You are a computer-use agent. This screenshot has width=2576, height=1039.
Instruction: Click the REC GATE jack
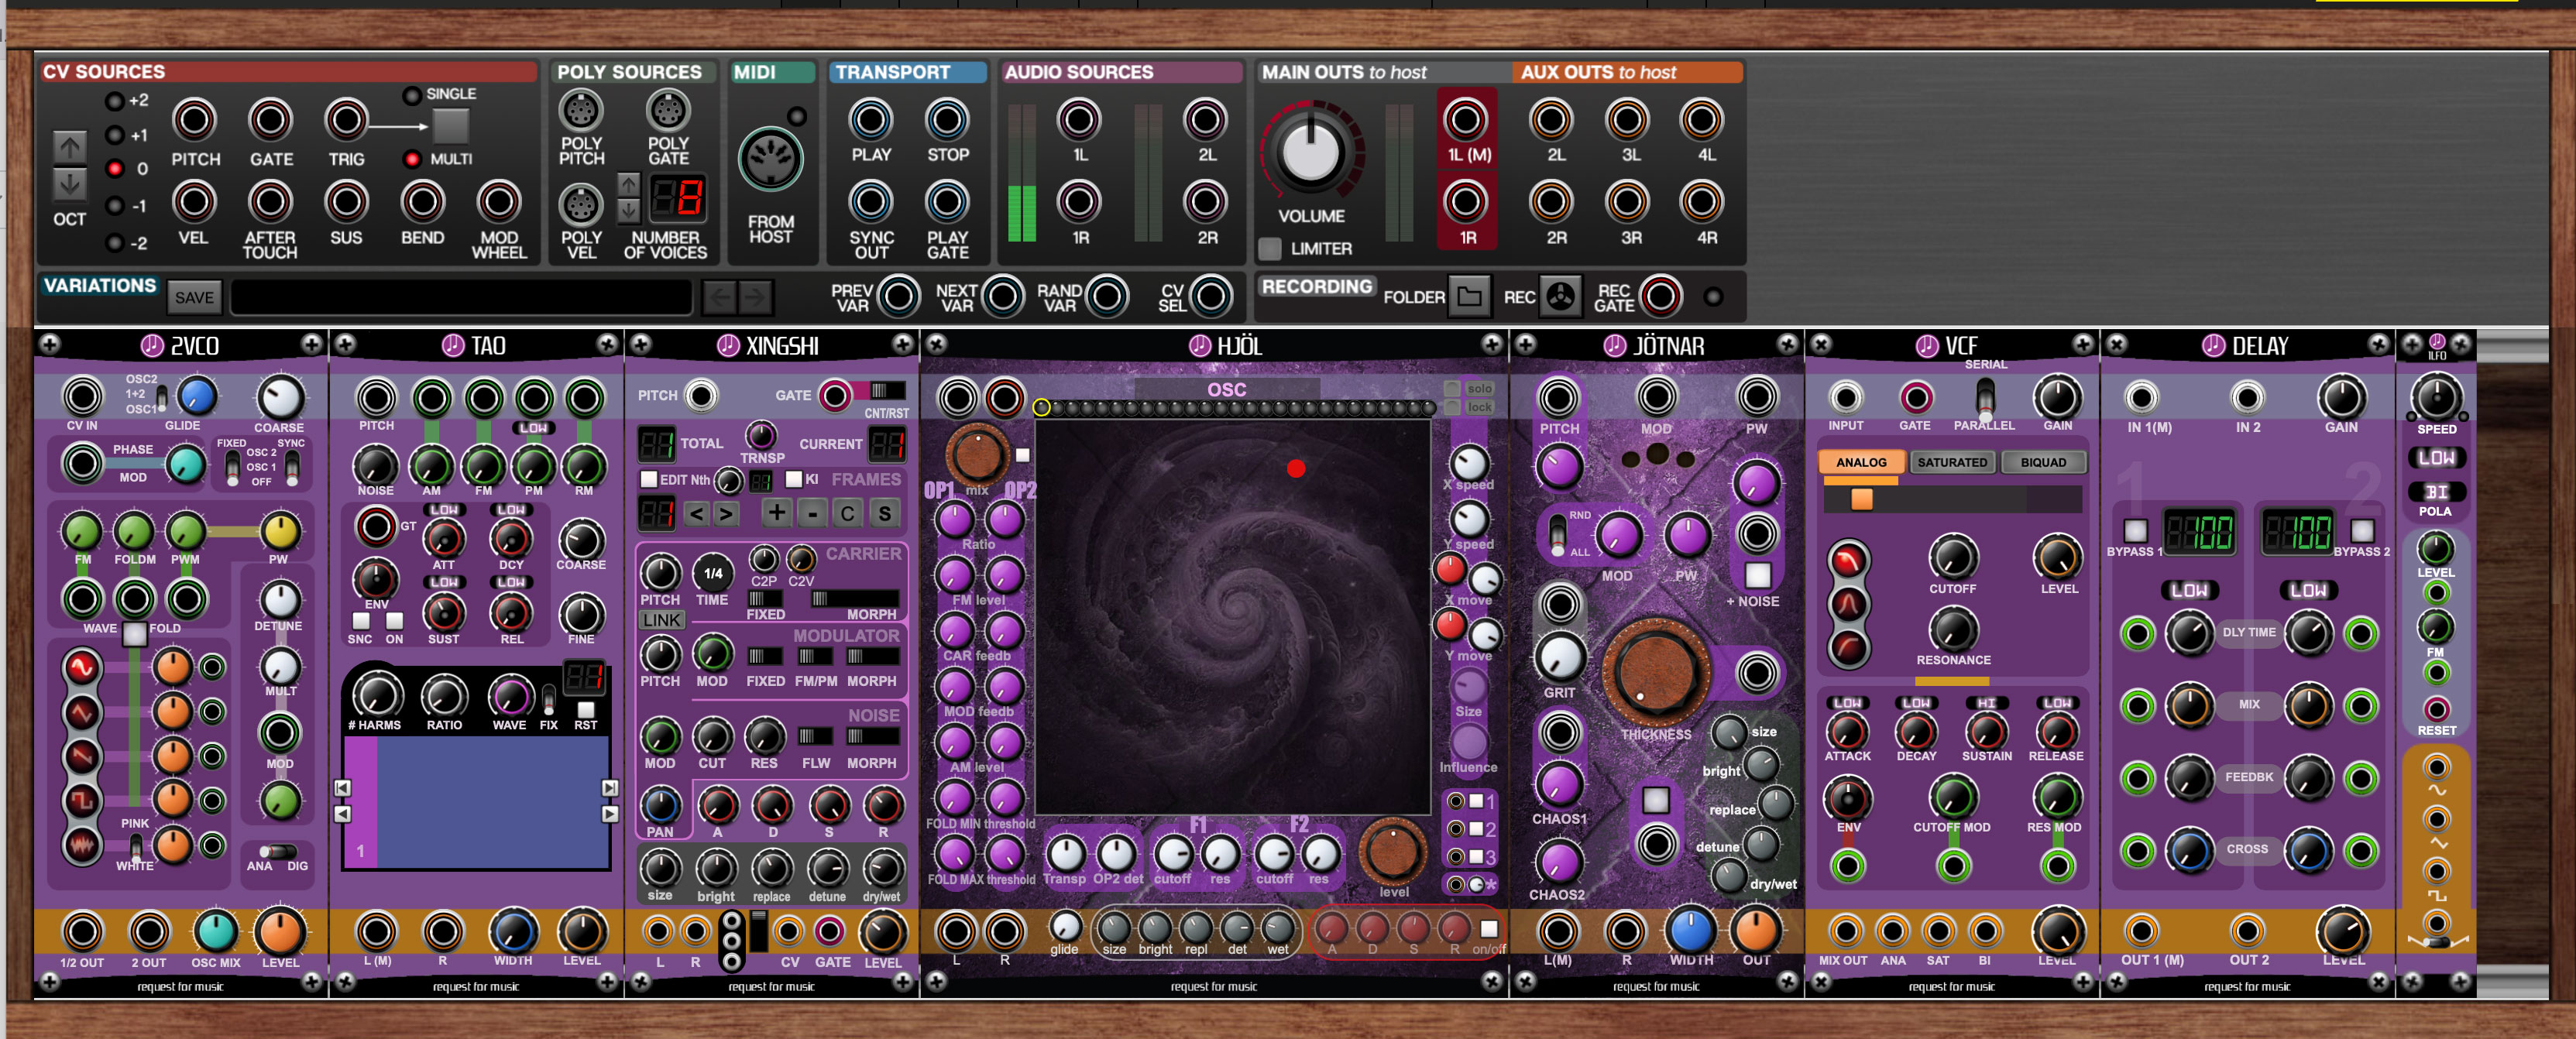(x=1660, y=296)
